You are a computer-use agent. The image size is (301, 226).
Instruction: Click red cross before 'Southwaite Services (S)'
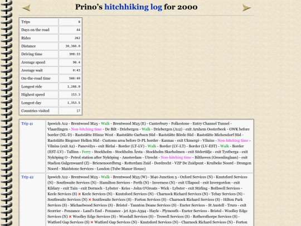pos(90,200)
